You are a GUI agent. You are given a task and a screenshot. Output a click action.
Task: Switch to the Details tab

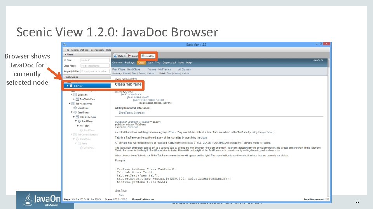120,56
